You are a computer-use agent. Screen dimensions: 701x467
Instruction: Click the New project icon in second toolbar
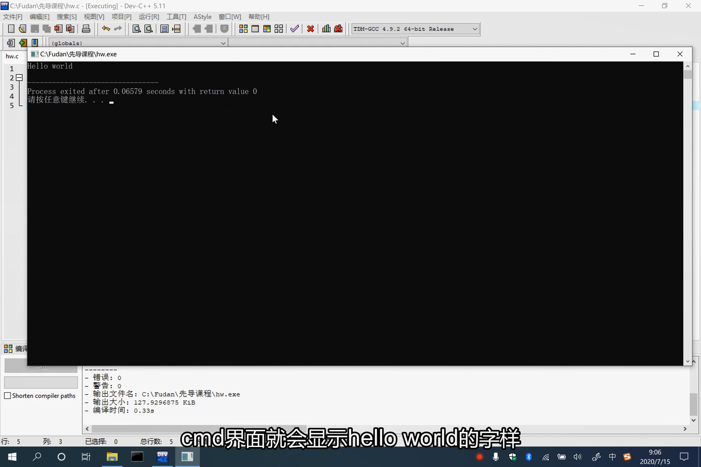coord(11,43)
